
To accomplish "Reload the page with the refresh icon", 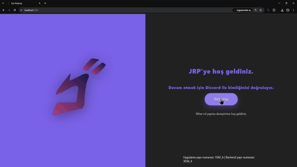I will click(x=14, y=10).
